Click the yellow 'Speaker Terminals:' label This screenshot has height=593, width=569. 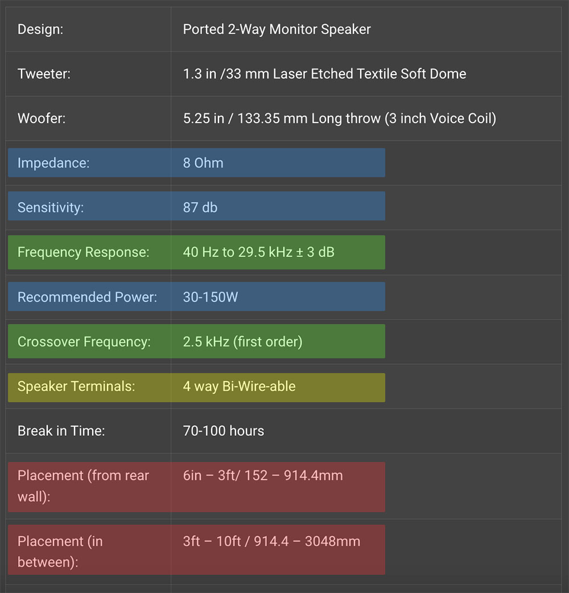click(x=76, y=386)
